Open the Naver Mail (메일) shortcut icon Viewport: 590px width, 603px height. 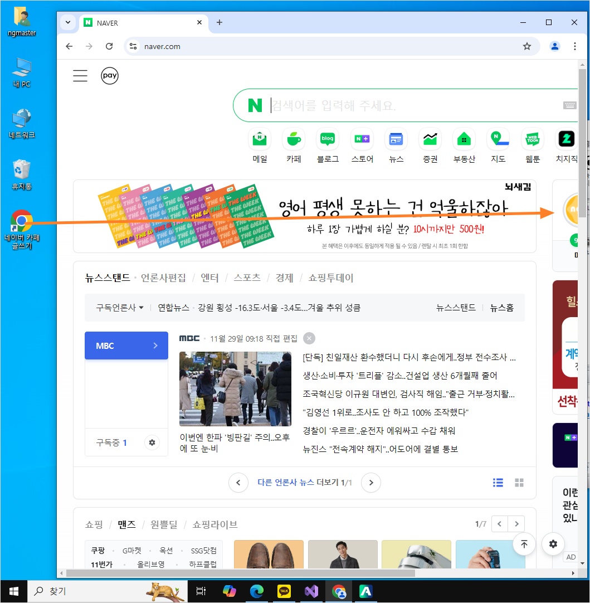(260, 139)
